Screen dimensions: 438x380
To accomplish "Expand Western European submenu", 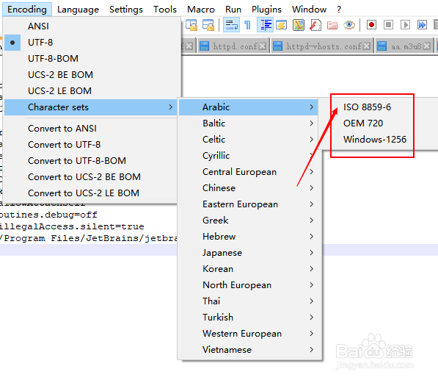I will pyautogui.click(x=249, y=334).
